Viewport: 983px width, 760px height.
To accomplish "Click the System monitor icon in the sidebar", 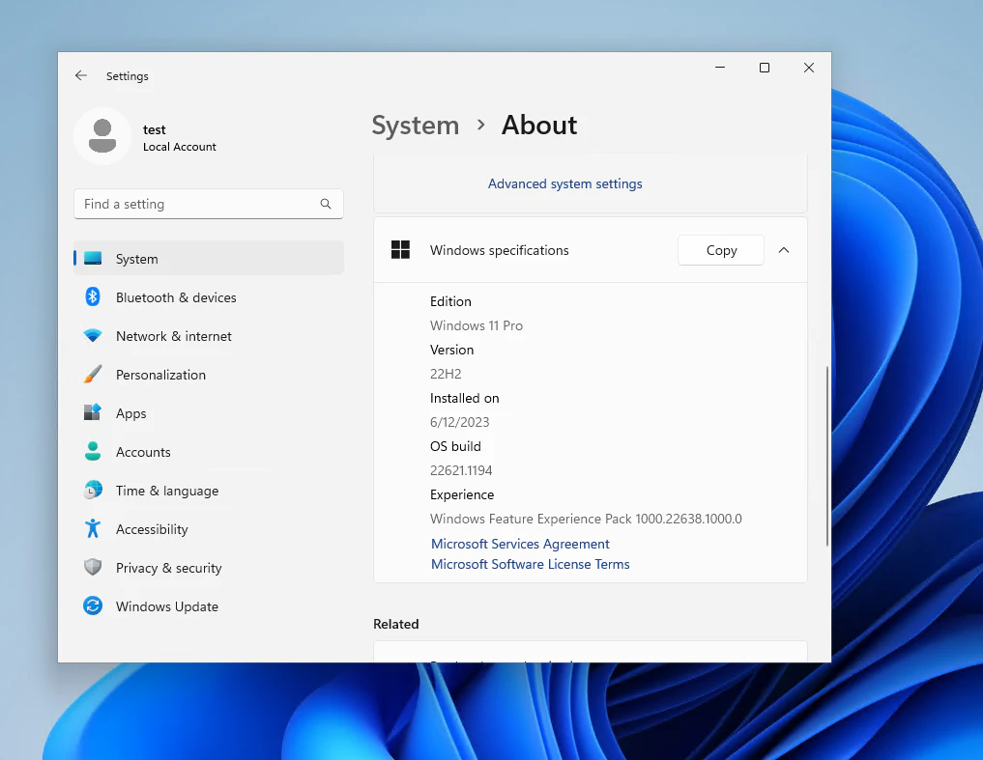I will tap(93, 258).
